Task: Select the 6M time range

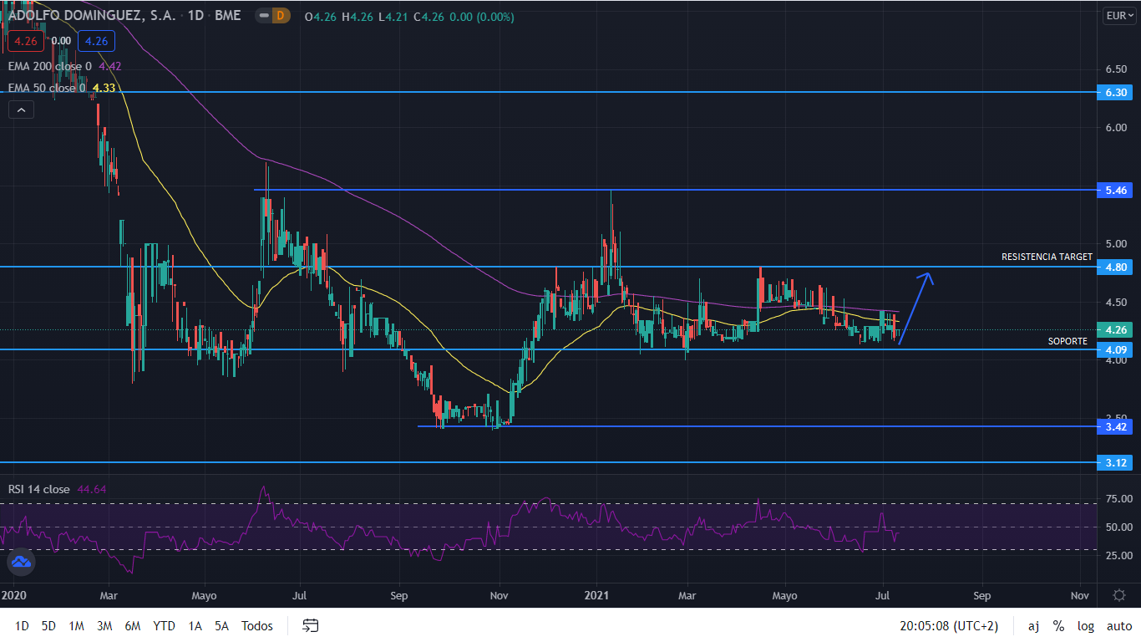Action: pos(132,625)
